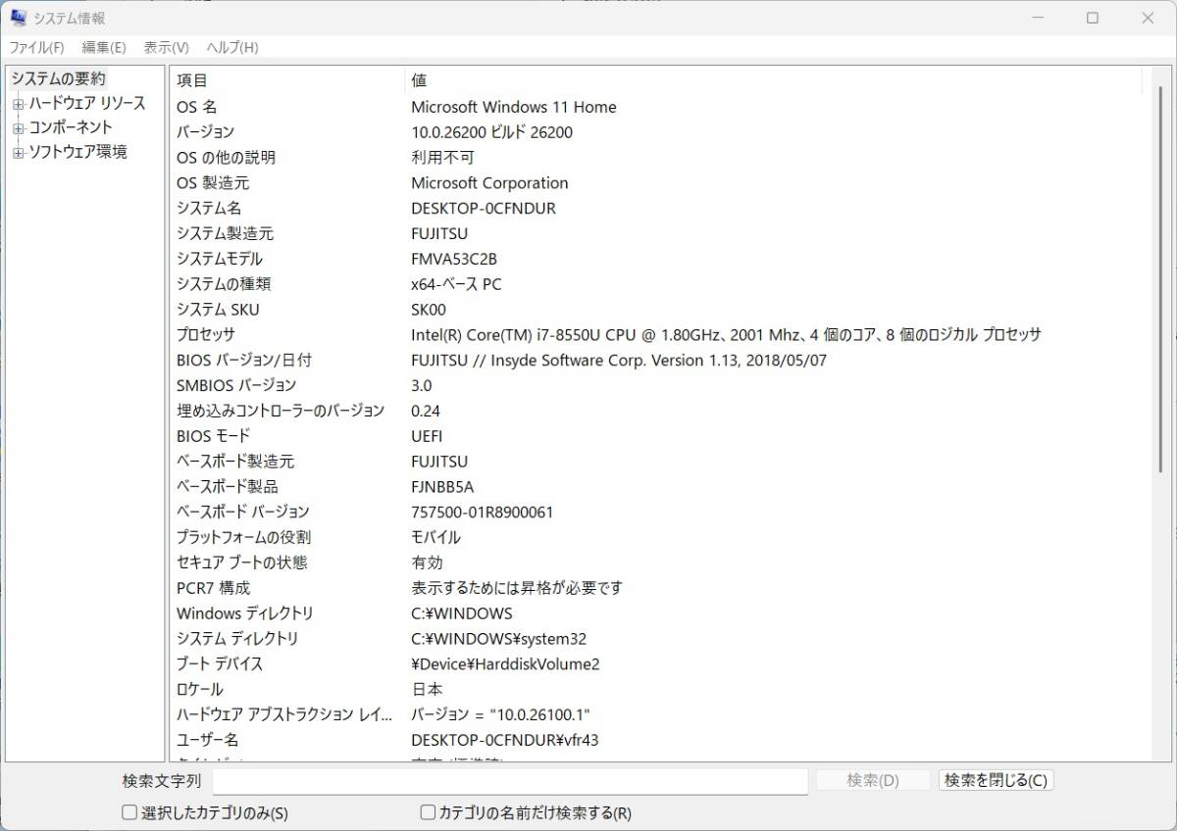Click the 検索(D) button

point(873,781)
